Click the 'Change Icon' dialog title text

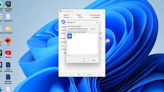[x=71, y=22]
